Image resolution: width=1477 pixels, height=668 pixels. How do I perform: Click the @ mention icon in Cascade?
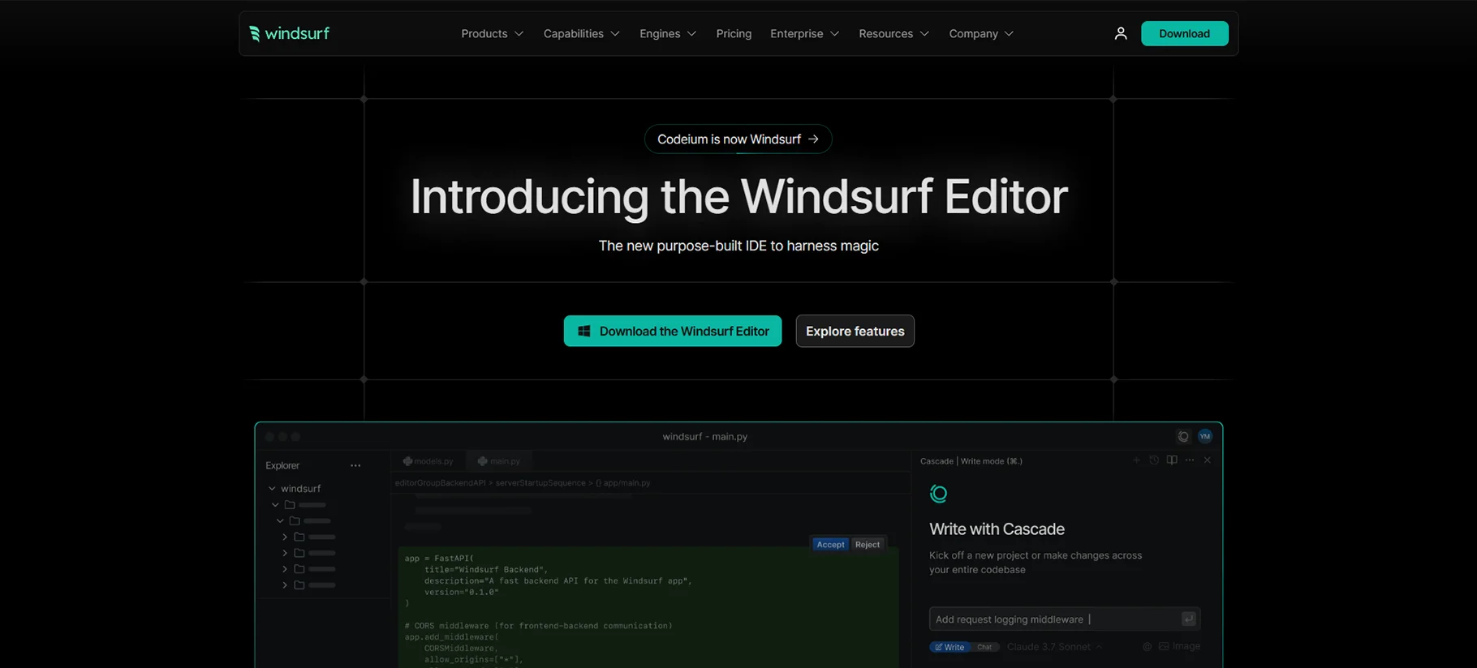click(1147, 646)
